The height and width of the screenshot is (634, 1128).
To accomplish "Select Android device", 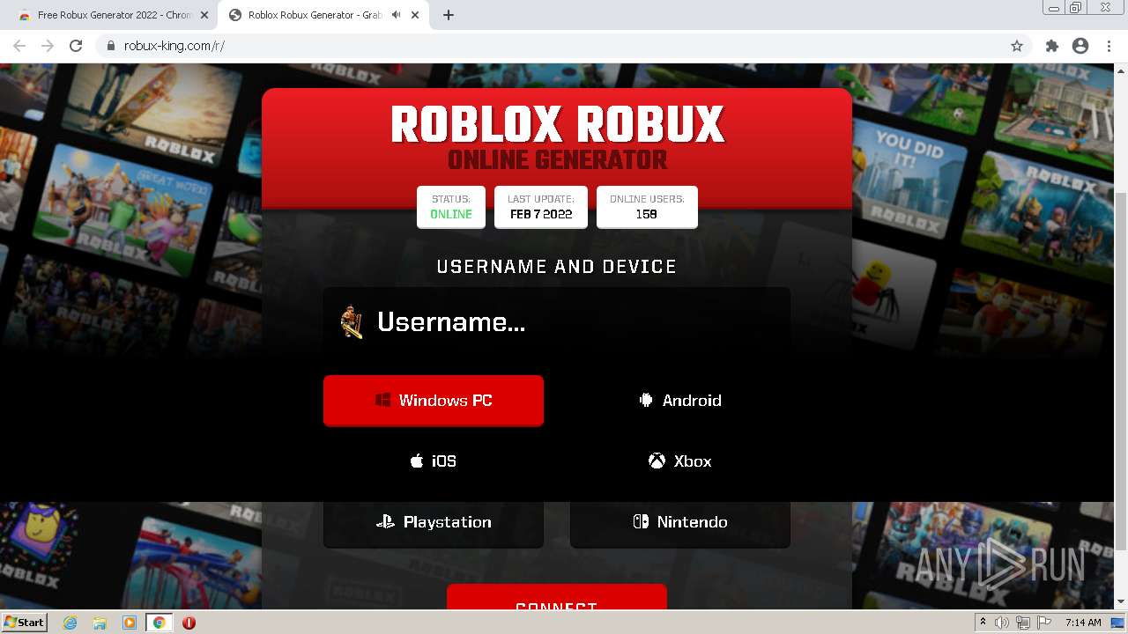I will point(680,401).
